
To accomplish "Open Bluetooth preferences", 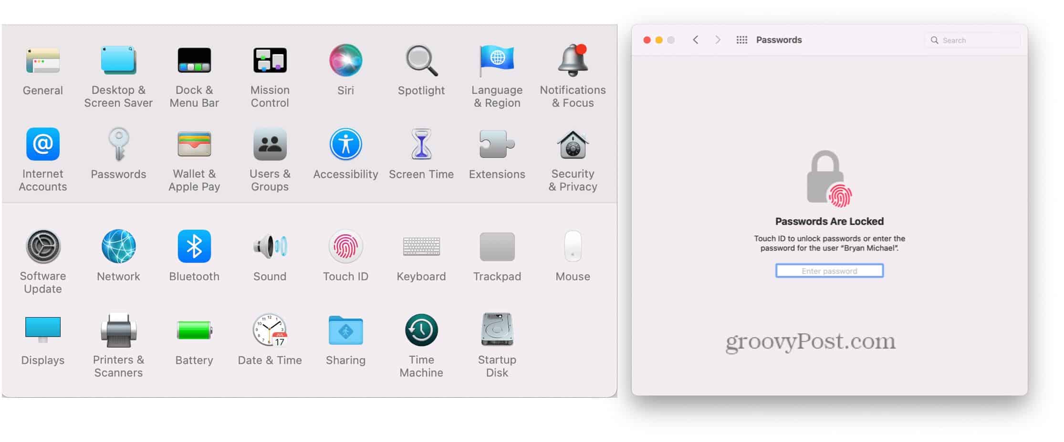I will point(194,246).
